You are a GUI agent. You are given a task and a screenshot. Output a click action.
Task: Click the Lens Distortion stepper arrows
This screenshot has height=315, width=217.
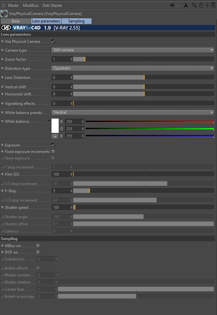click(x=71, y=77)
